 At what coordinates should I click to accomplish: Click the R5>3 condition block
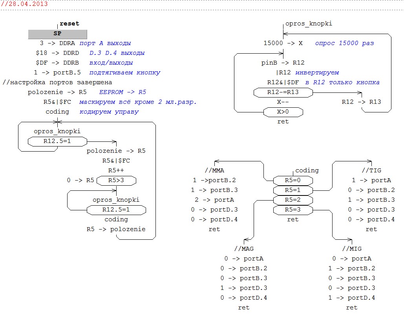pos(116,181)
